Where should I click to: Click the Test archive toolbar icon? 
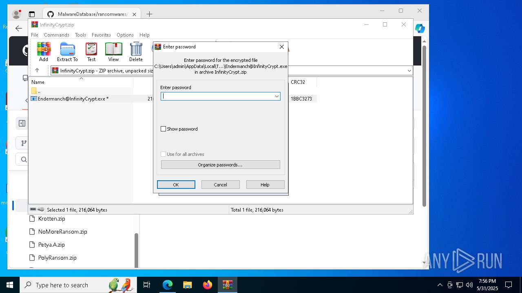pyautogui.click(x=91, y=52)
